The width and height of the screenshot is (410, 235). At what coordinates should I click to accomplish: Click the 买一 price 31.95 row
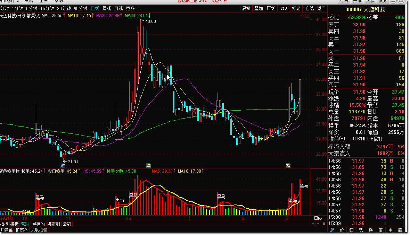tap(366, 59)
